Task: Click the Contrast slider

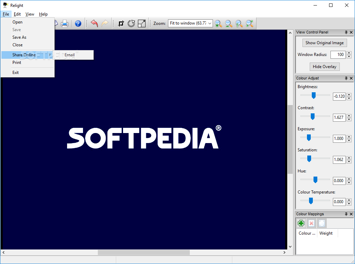Action: [315, 116]
